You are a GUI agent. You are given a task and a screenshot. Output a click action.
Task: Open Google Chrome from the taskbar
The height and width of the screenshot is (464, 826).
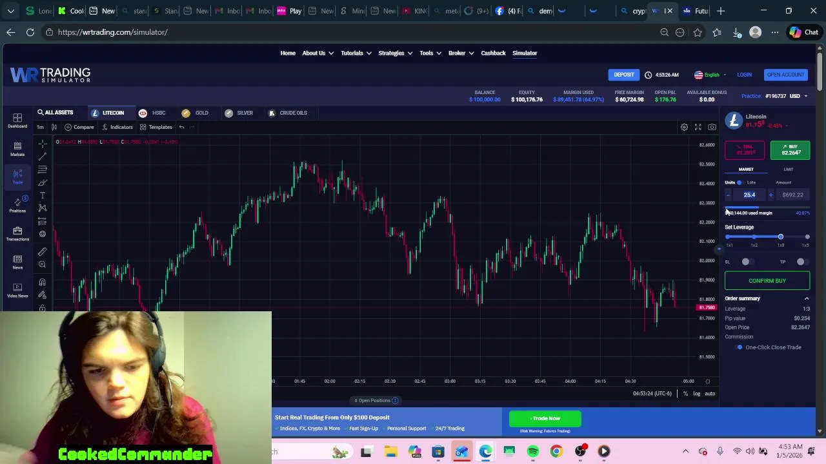point(556,451)
